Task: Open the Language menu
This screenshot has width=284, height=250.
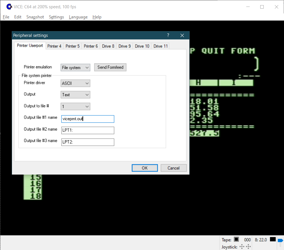Action: coord(78,17)
